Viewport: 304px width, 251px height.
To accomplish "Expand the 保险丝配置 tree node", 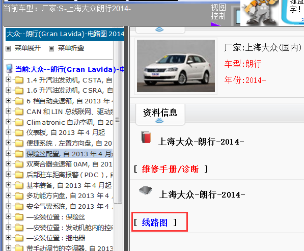I will click(8, 153).
